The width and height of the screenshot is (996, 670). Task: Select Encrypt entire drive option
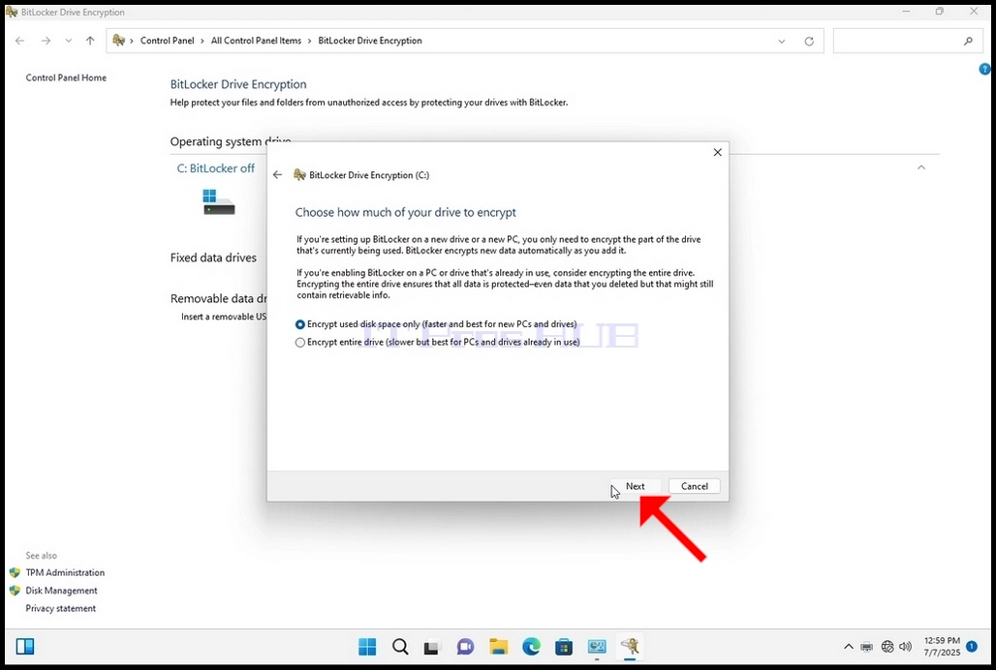pos(438,342)
